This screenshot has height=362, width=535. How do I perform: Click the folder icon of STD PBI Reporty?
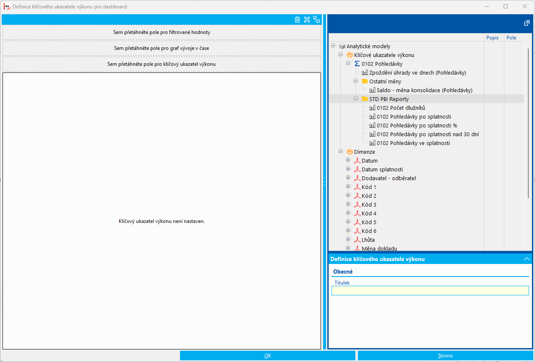coord(365,99)
